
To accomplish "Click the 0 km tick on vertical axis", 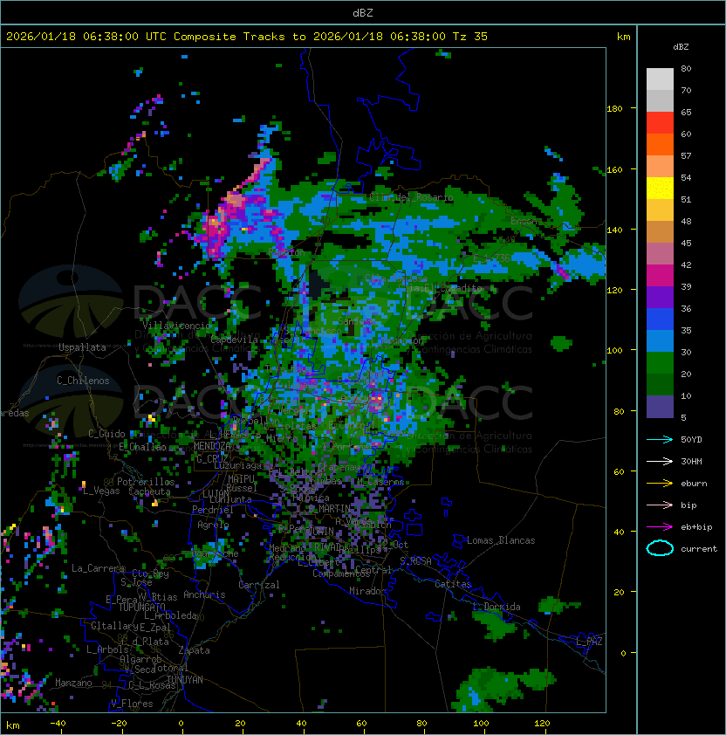I will pos(623,654).
